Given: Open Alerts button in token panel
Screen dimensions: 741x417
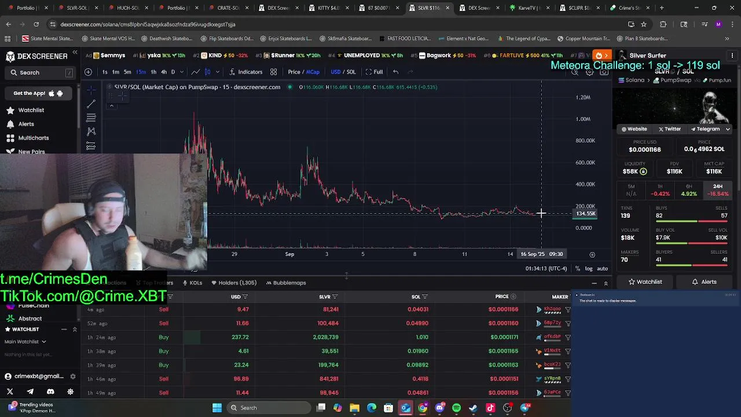Looking at the screenshot, I should click(x=705, y=282).
